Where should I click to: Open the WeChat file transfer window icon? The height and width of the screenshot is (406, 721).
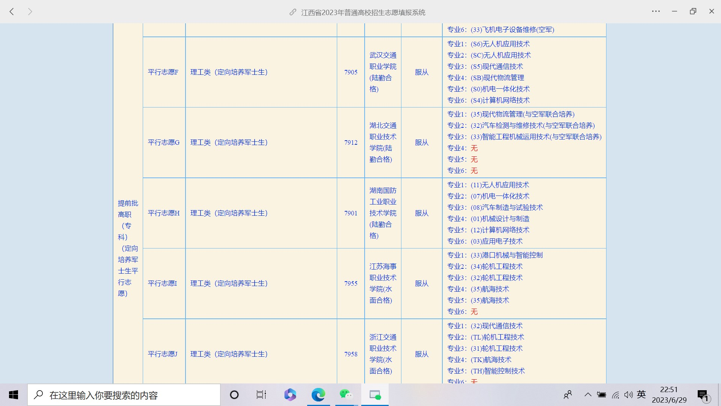(x=374, y=395)
